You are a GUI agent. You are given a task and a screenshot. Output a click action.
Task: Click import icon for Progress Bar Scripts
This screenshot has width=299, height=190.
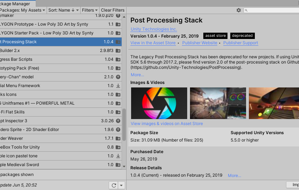point(118,59)
